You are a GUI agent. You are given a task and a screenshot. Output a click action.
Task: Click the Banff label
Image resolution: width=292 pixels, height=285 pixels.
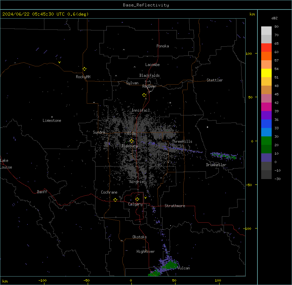[42, 192]
